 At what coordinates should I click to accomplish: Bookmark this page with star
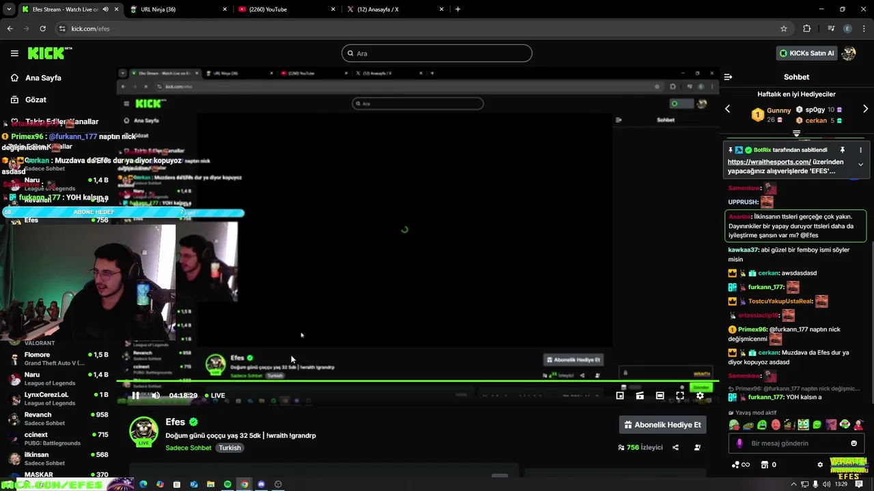click(x=784, y=29)
